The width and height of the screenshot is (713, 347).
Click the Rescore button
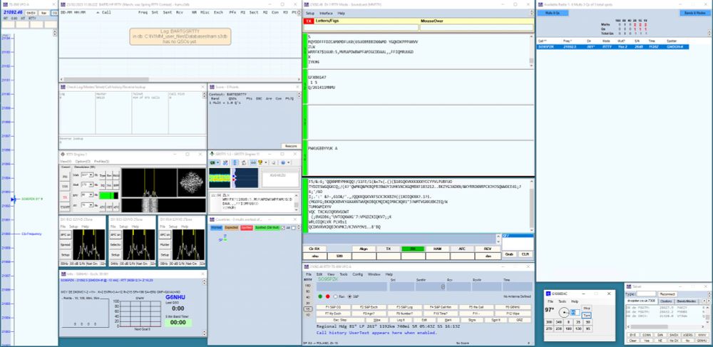tap(289, 146)
